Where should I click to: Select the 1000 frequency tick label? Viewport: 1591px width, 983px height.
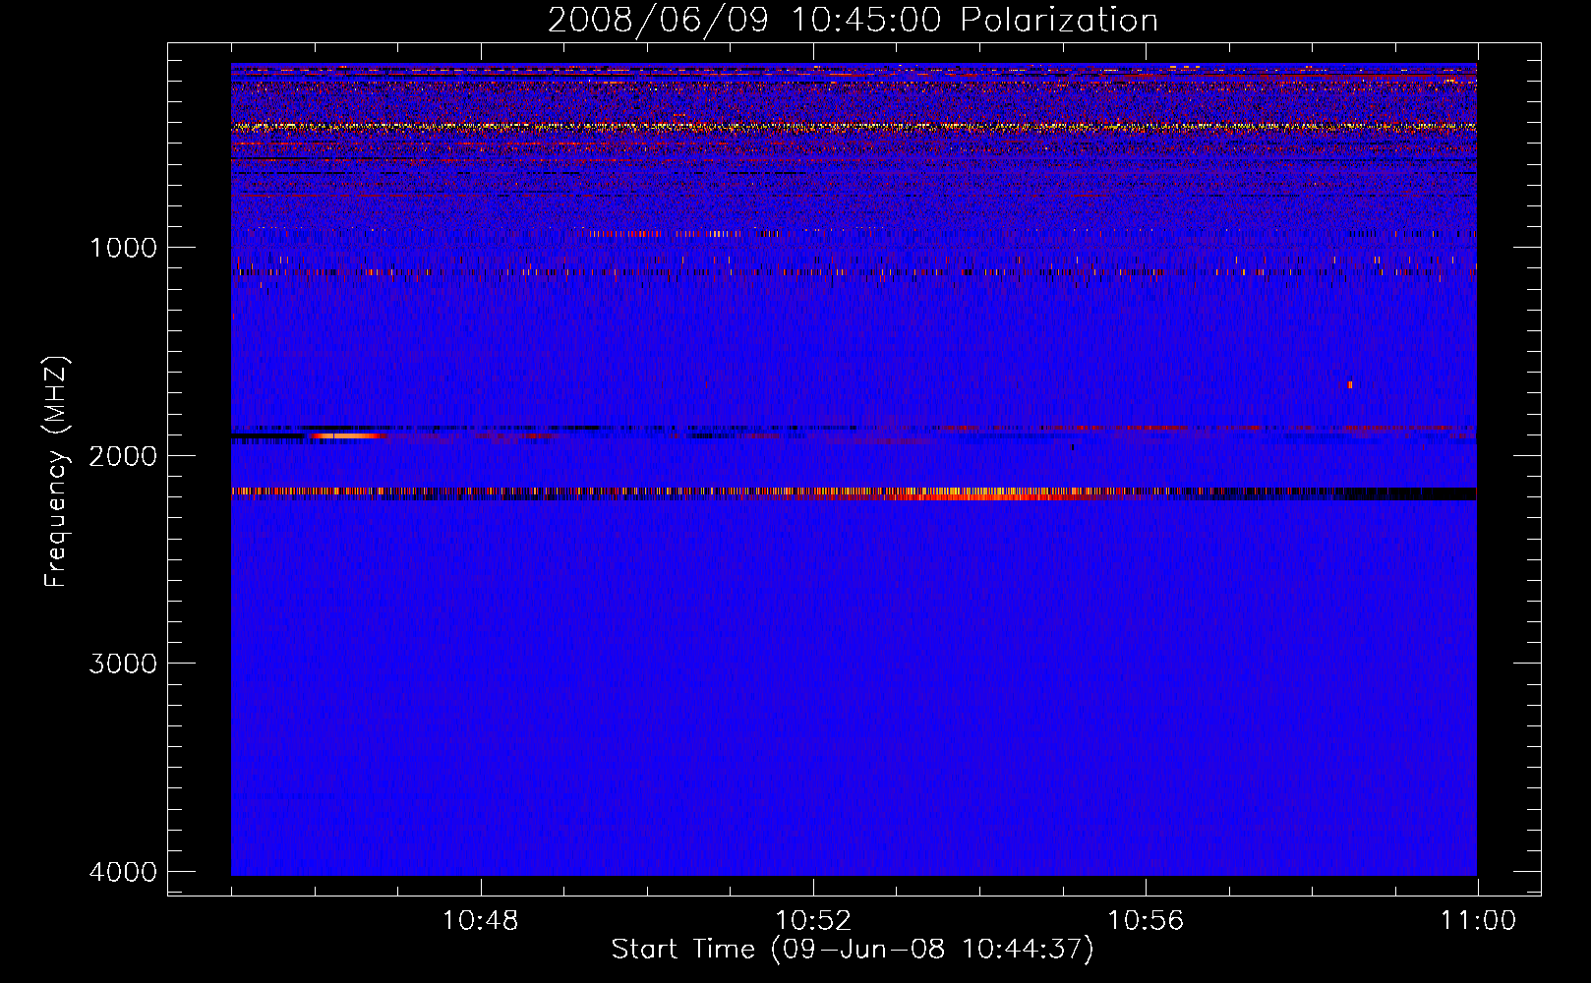tap(124, 248)
